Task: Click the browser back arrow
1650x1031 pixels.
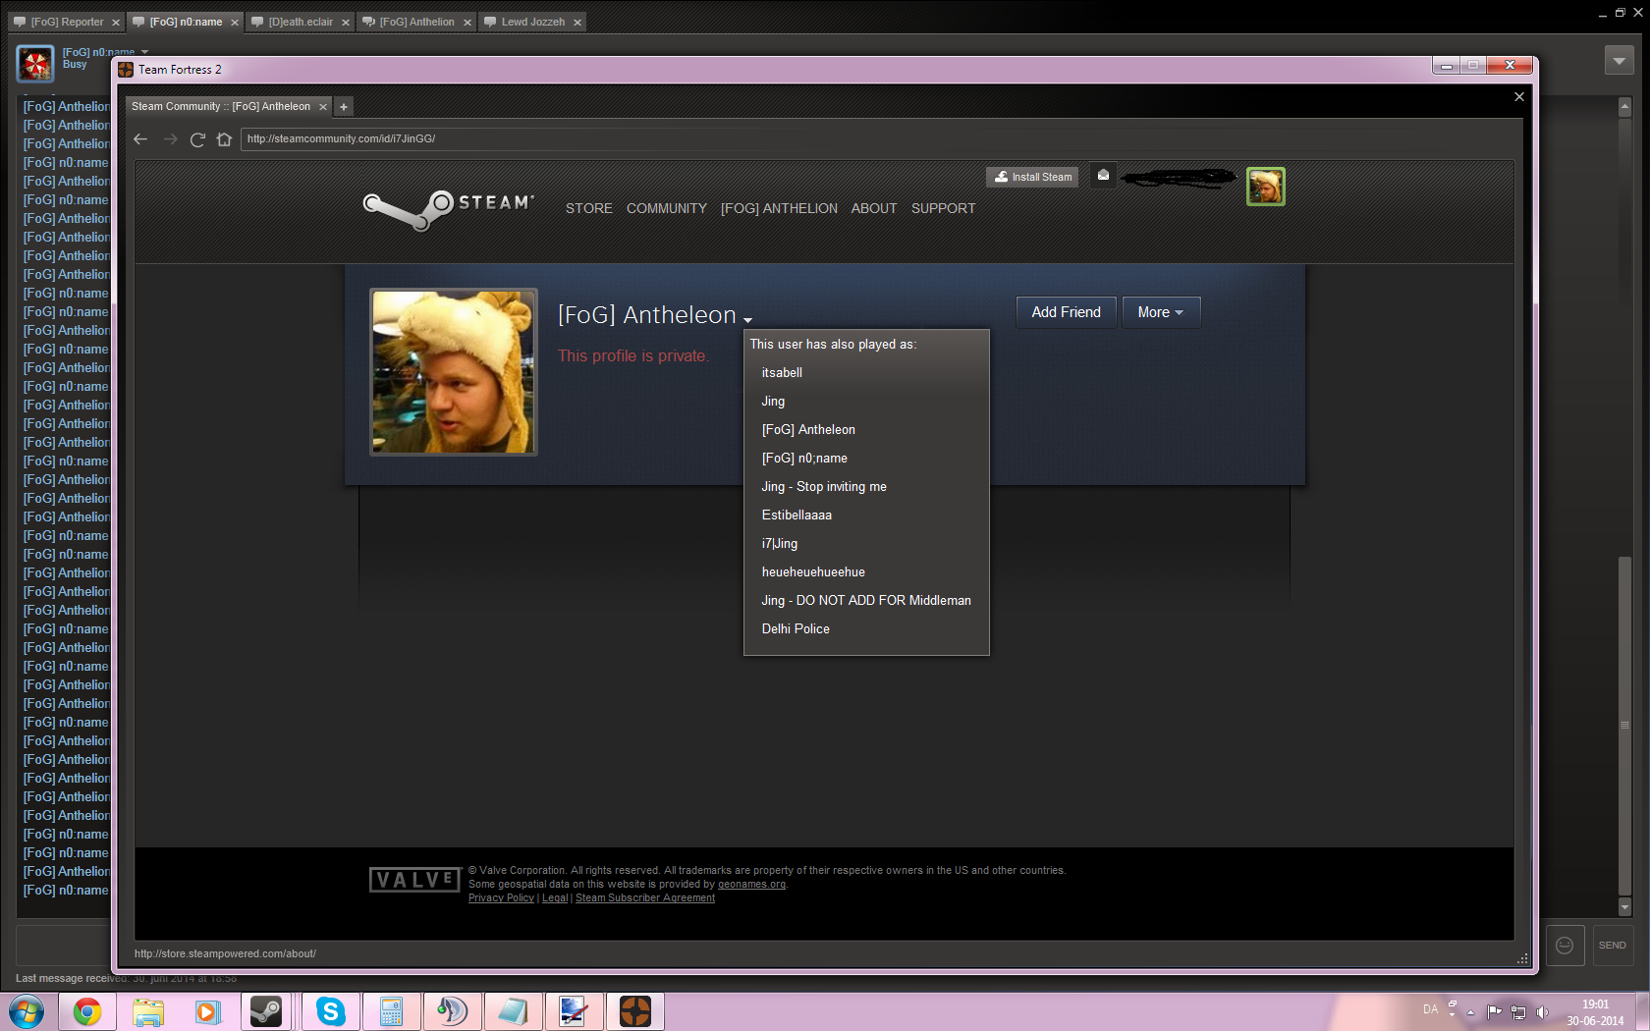Action: [x=140, y=139]
